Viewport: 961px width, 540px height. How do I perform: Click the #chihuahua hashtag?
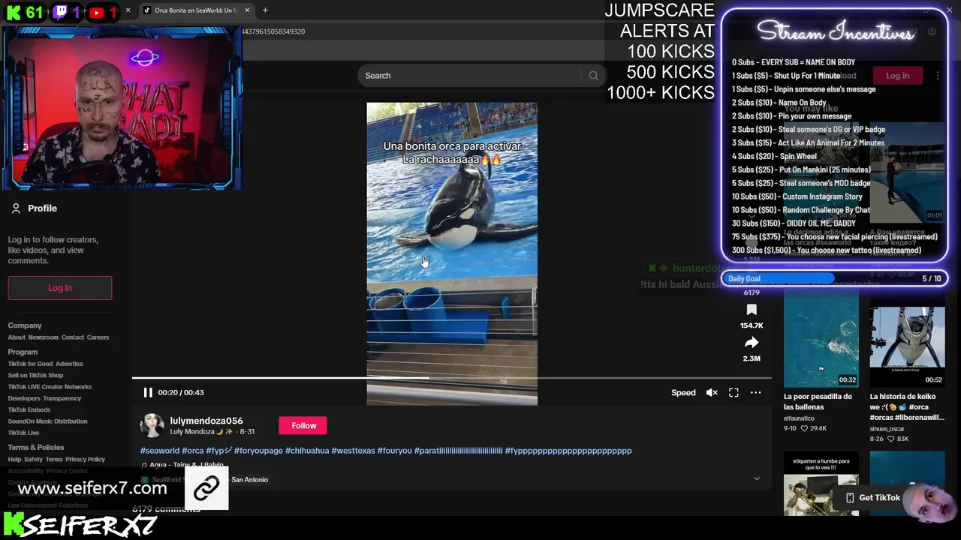coord(307,451)
